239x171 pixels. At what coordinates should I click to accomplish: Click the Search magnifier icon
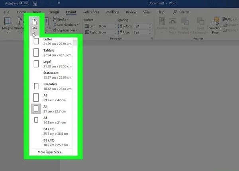pyautogui.click(x=175, y=12)
